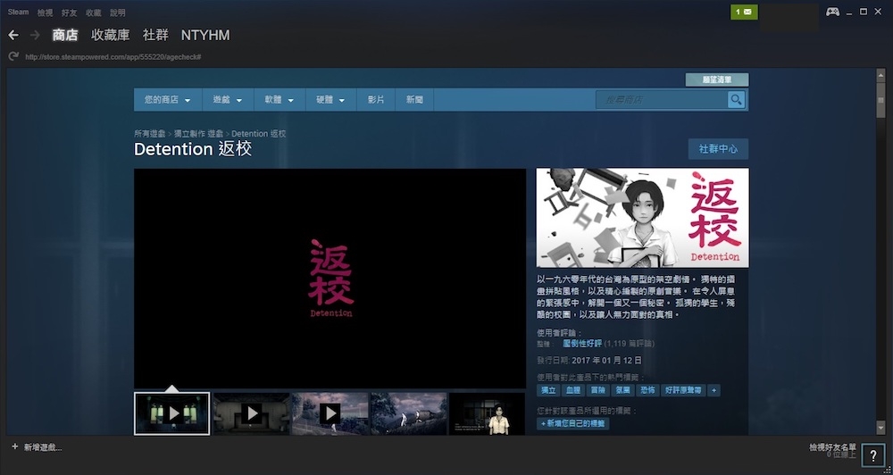Go back with the left arrow

(x=13, y=36)
